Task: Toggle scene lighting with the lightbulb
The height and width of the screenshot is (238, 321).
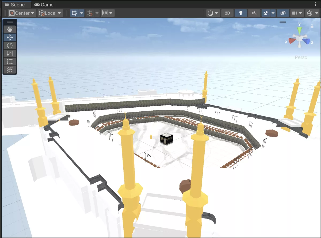Action: point(241,13)
